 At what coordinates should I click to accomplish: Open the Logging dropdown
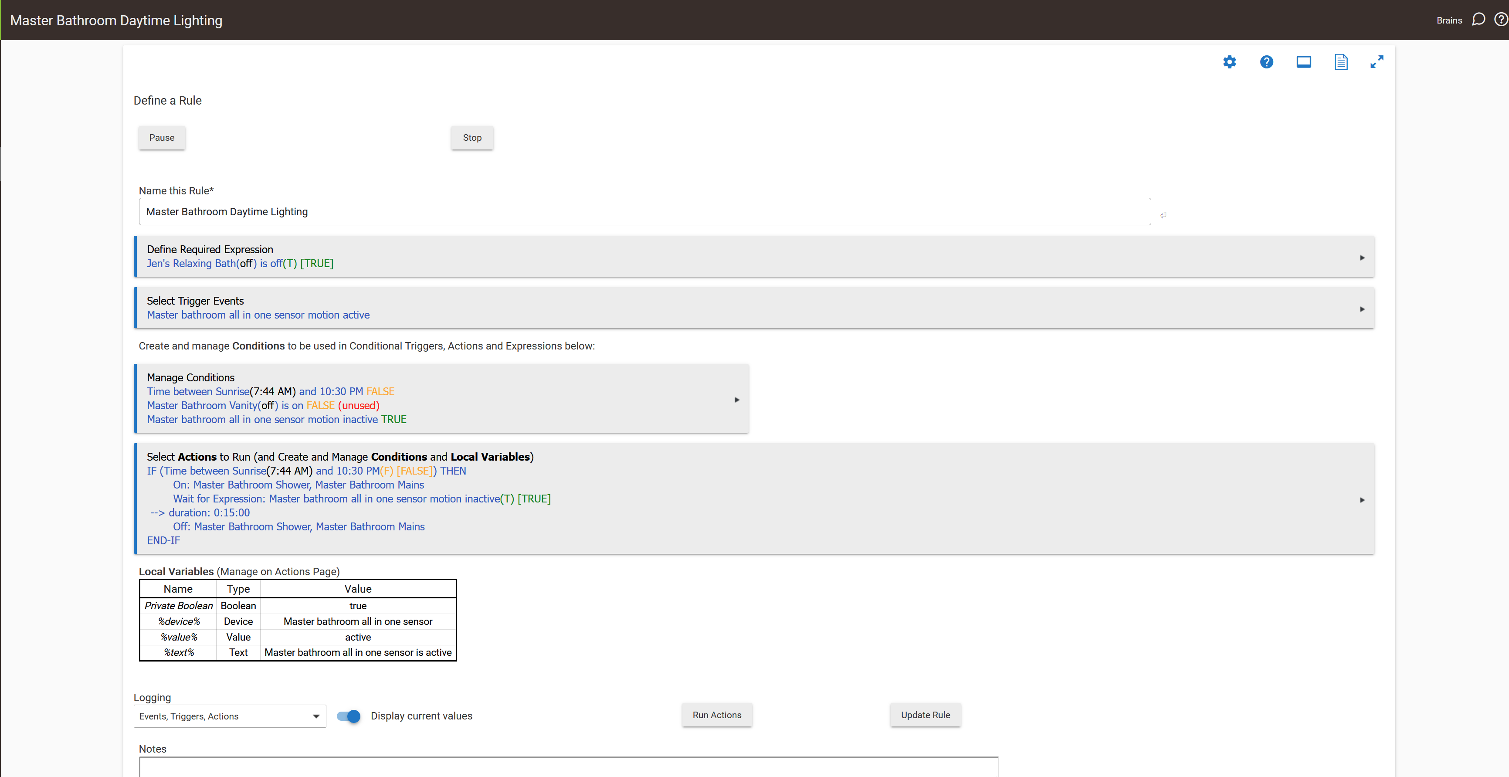point(230,716)
